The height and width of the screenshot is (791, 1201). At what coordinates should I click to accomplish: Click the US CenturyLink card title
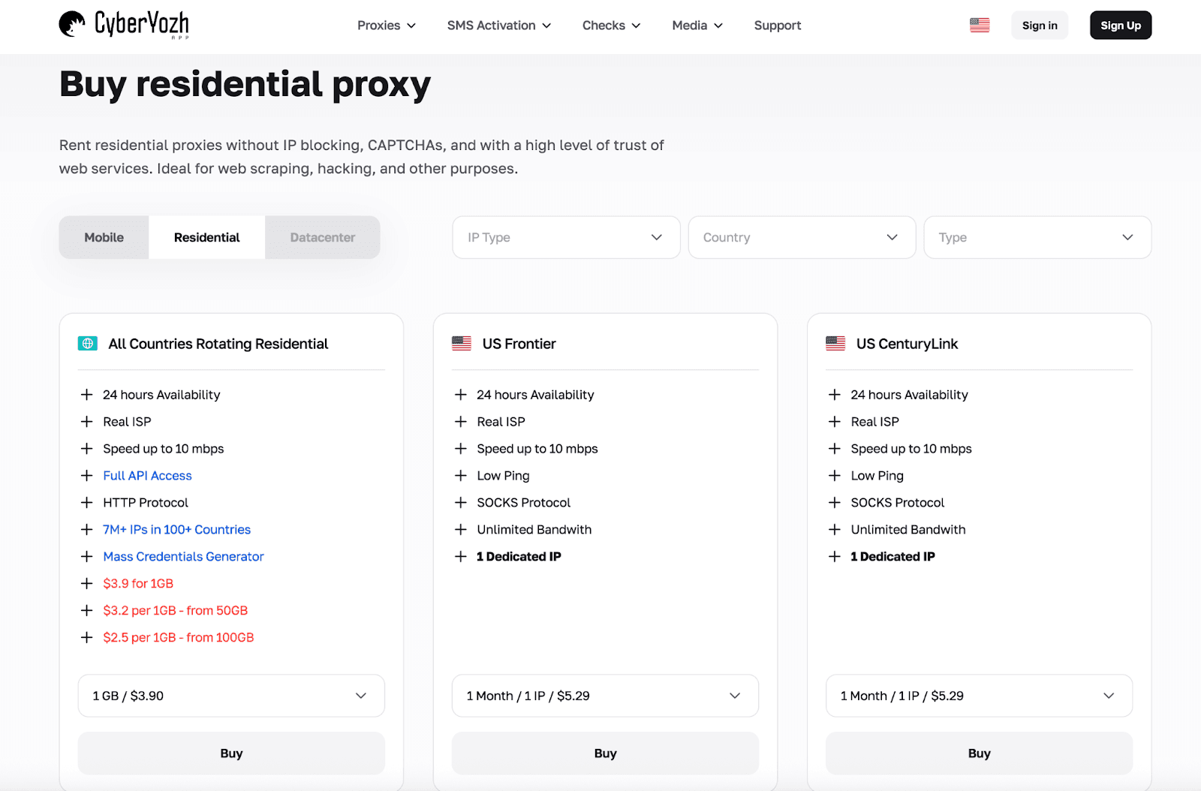click(908, 344)
